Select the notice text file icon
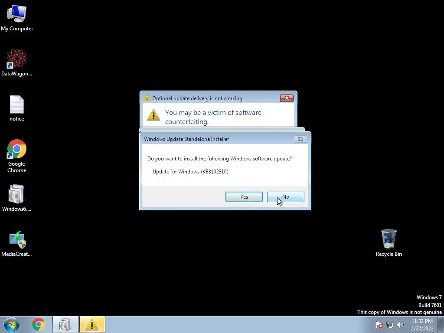This screenshot has height=333, width=444. click(17, 108)
